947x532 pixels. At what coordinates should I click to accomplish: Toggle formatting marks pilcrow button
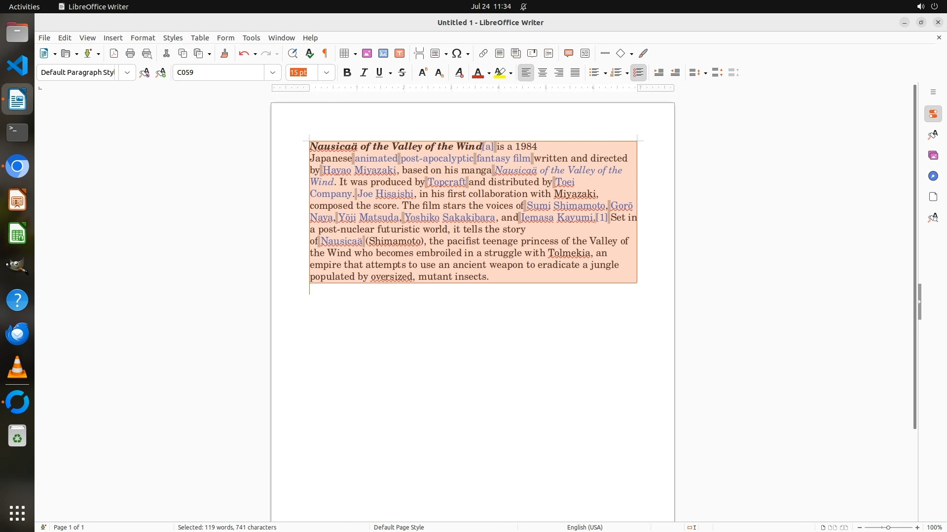[325, 54]
